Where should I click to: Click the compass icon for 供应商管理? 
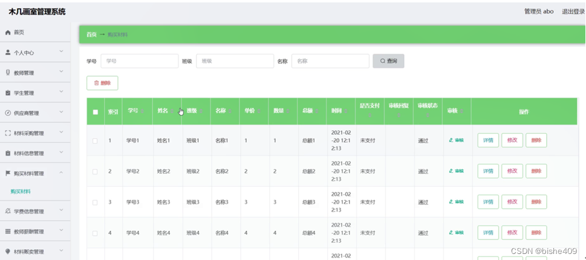[7, 113]
